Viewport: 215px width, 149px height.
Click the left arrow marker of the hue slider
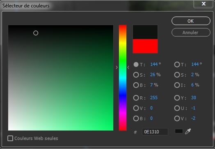point(117,68)
